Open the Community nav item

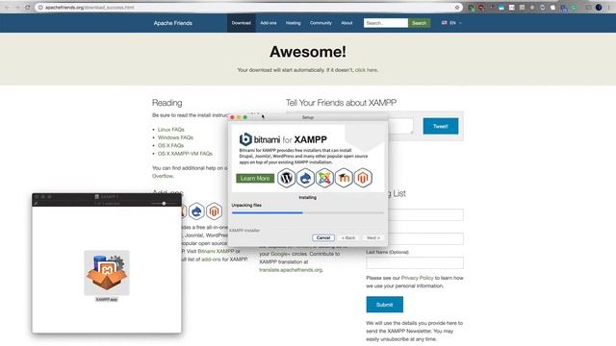[321, 23]
